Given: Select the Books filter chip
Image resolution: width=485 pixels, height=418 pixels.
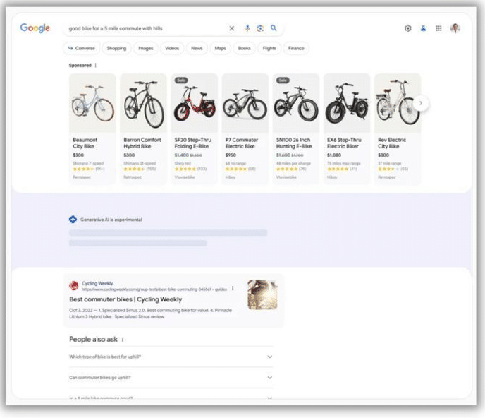Looking at the screenshot, I should (245, 48).
